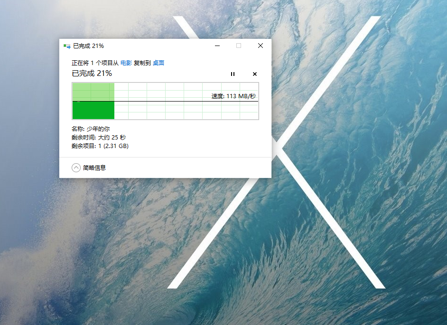Viewport: 447px width, 325px height.
Task: Collapse details via 简略信息 chevron
Action: pyautogui.click(x=76, y=167)
